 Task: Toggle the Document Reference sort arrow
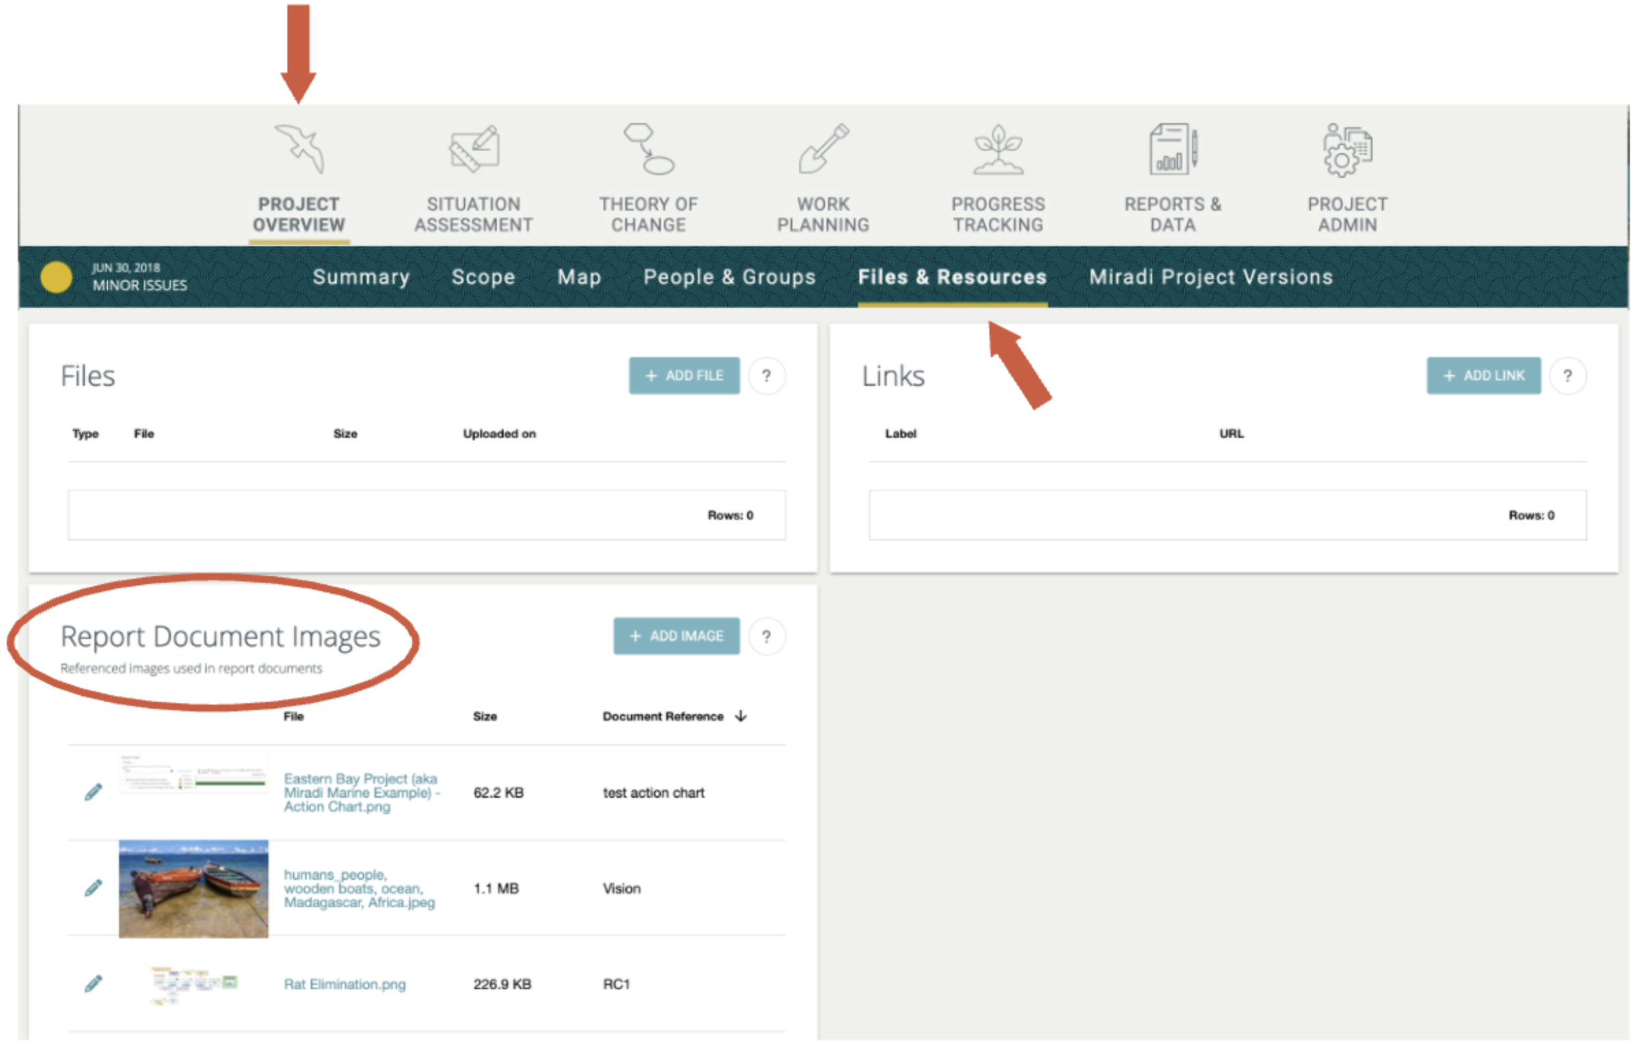point(741,716)
